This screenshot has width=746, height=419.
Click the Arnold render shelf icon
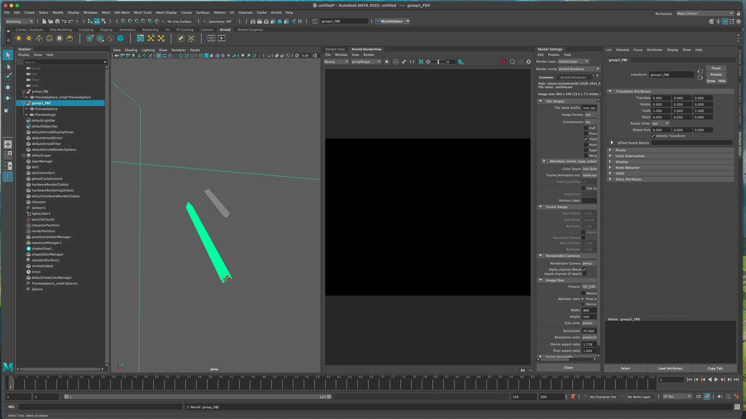[221, 38]
